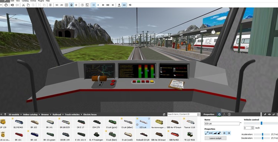278x142 pixels.
Task: Select the BLS RE465 locomotive thumbnail
Action: click(x=18, y=123)
